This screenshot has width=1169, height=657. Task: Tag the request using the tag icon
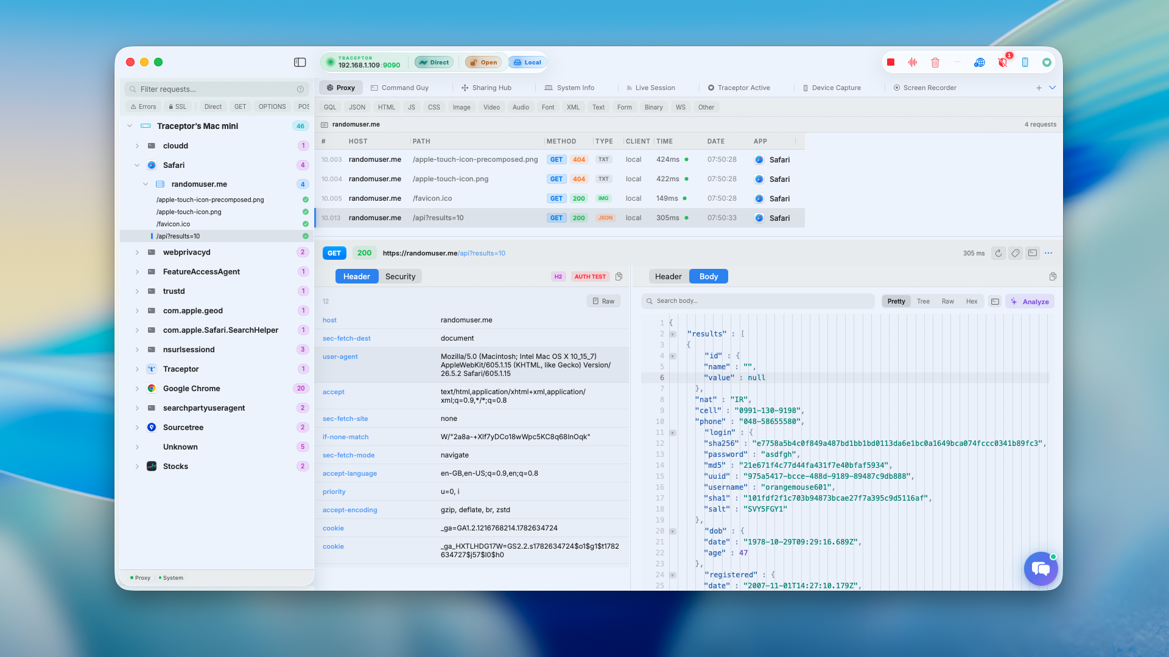click(1016, 253)
